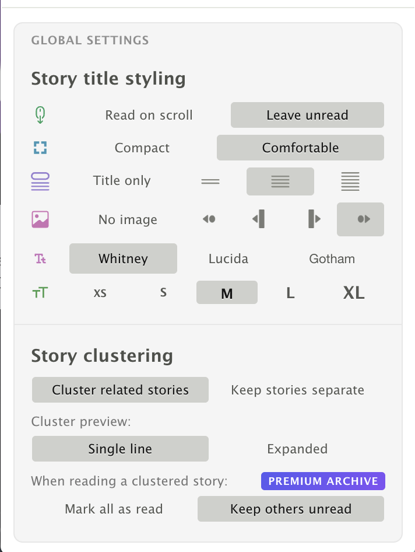Choose large left image preview icon
The height and width of the screenshot is (552, 415).
coord(259,219)
